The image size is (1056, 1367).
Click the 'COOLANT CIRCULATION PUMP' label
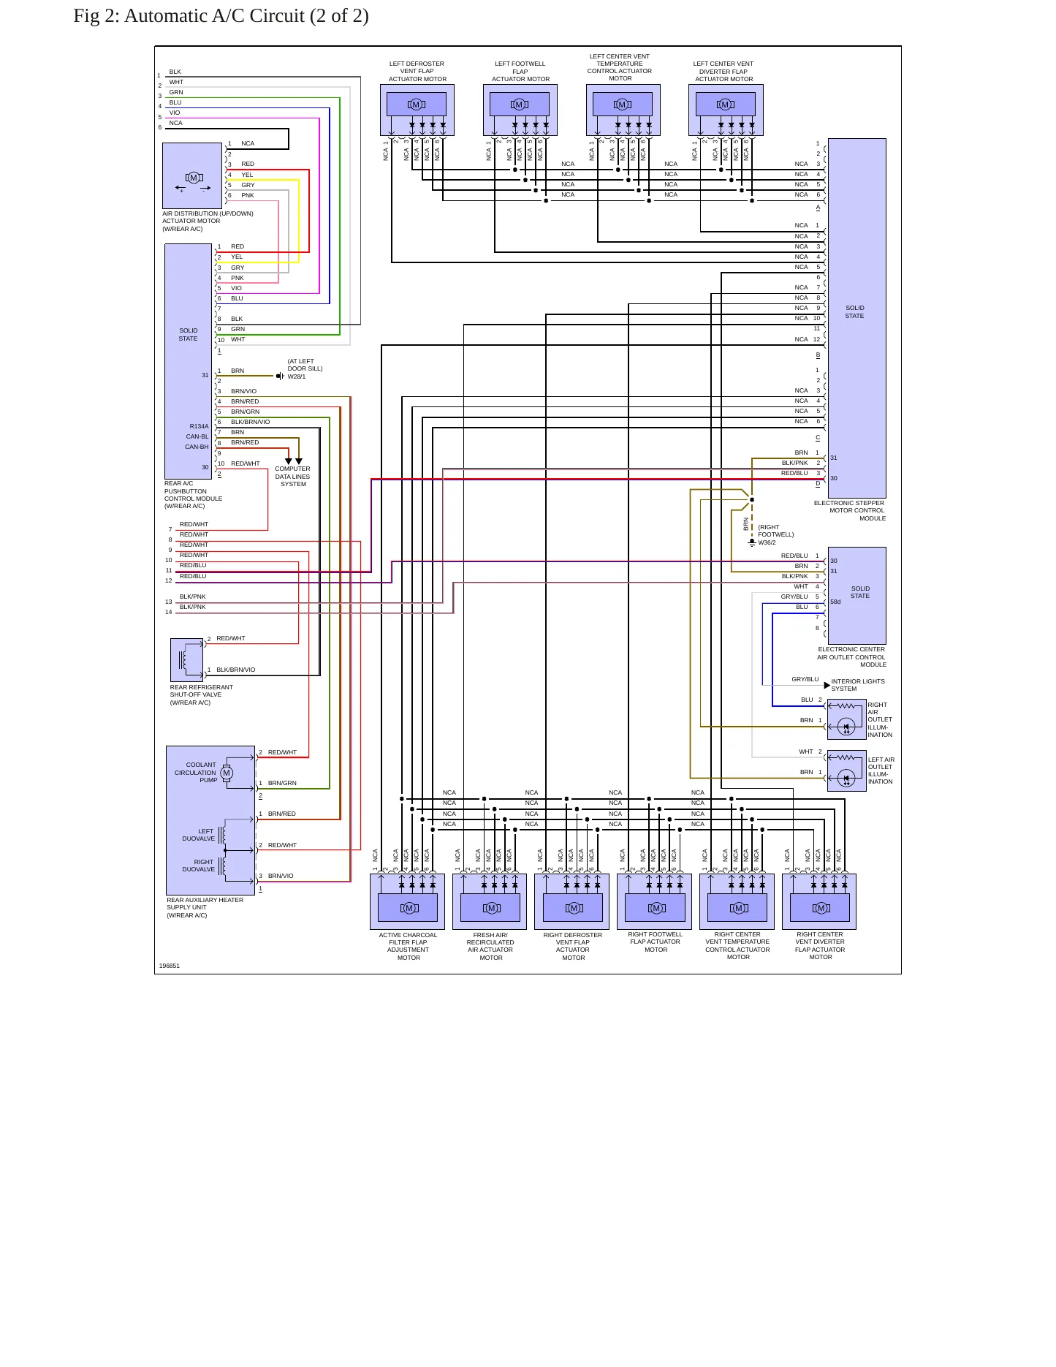coord(196,772)
